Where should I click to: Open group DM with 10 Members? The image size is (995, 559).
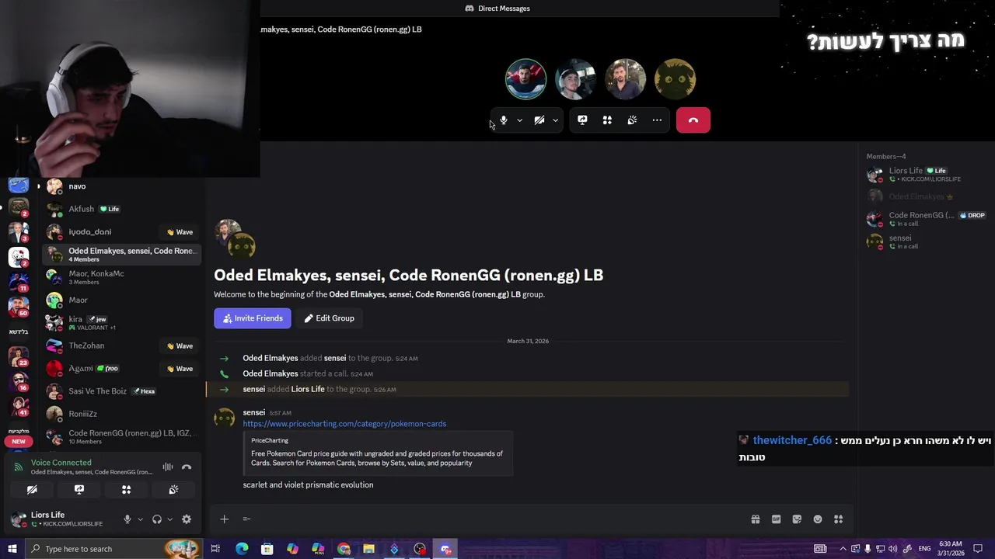click(x=122, y=436)
